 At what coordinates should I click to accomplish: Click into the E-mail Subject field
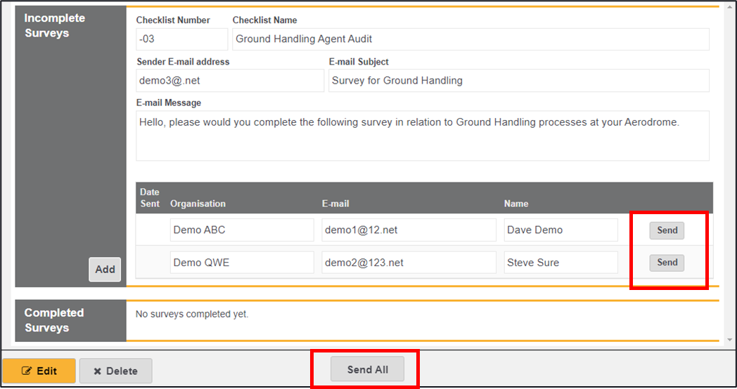(518, 81)
